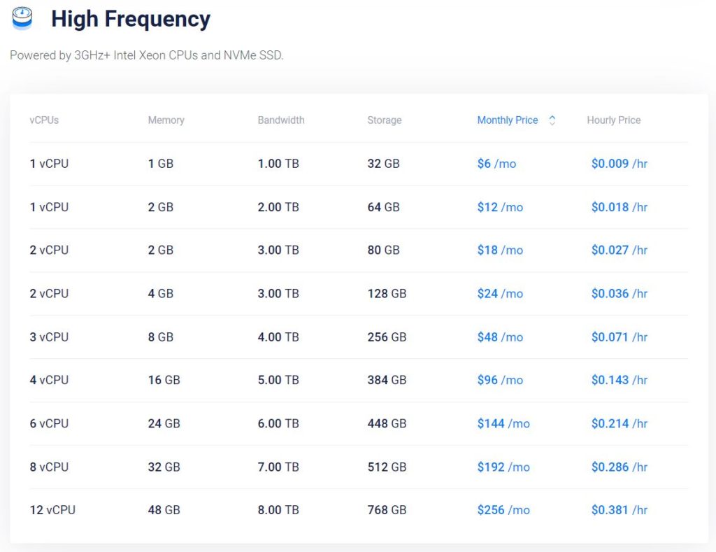Select the 12 vCPU row label
716x552 pixels.
[x=52, y=509]
